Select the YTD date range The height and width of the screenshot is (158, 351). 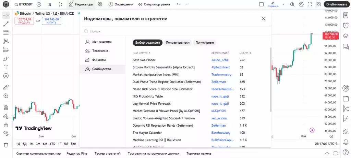point(52,144)
